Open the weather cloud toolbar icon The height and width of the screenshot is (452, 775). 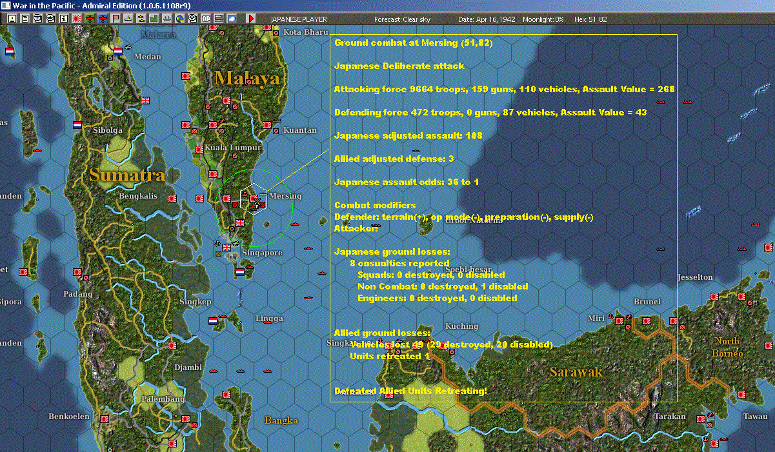pos(232,19)
